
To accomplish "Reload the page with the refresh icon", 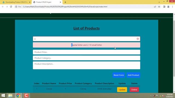I will tap(11, 7).
